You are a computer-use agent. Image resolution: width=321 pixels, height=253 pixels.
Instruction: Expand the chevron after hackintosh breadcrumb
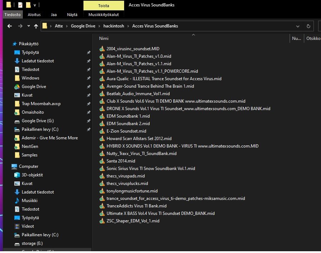128,26
